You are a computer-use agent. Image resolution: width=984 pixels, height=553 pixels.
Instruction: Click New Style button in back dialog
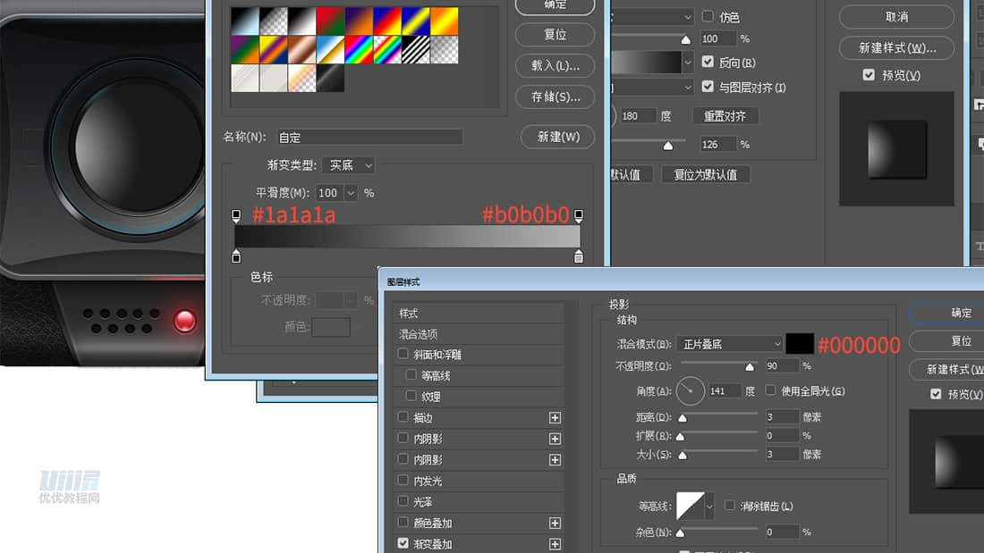tap(896, 47)
